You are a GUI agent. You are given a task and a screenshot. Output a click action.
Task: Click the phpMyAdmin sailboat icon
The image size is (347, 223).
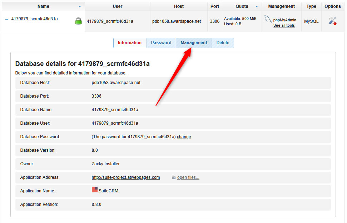(x=268, y=20)
